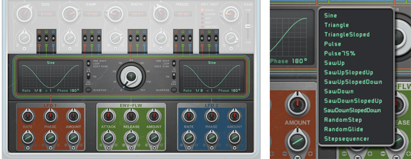
Task: Choose Stepsequencer in the waveform menu
Action: point(347,139)
